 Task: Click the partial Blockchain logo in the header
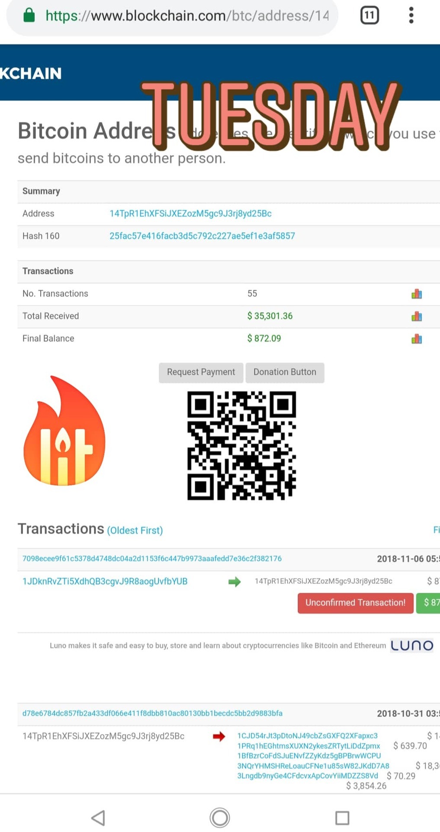(31, 73)
